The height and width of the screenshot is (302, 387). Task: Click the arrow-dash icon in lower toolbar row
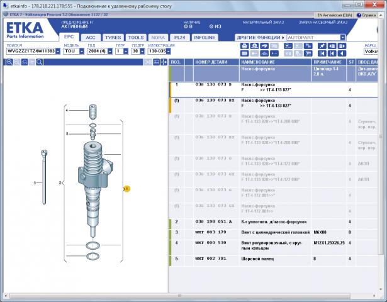coord(274,53)
